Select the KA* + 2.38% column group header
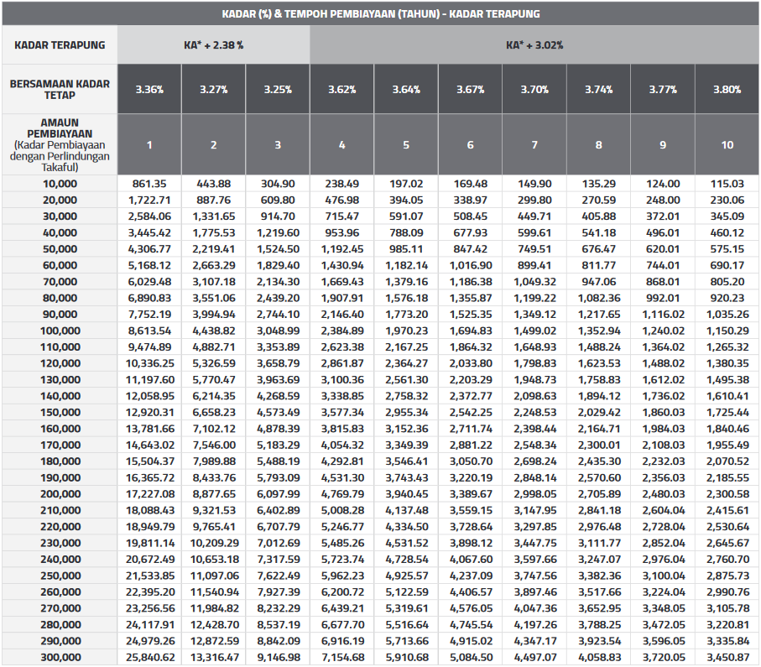 tap(214, 44)
